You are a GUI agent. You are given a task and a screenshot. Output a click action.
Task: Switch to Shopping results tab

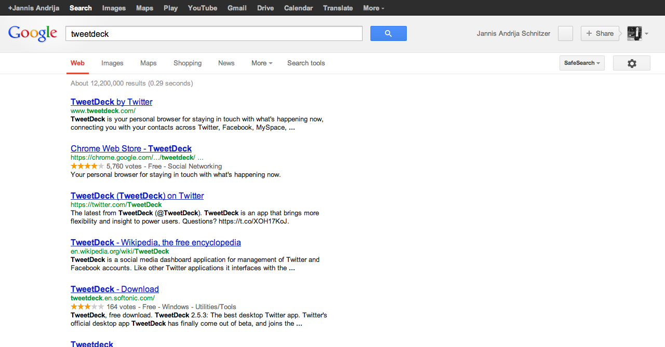point(188,63)
